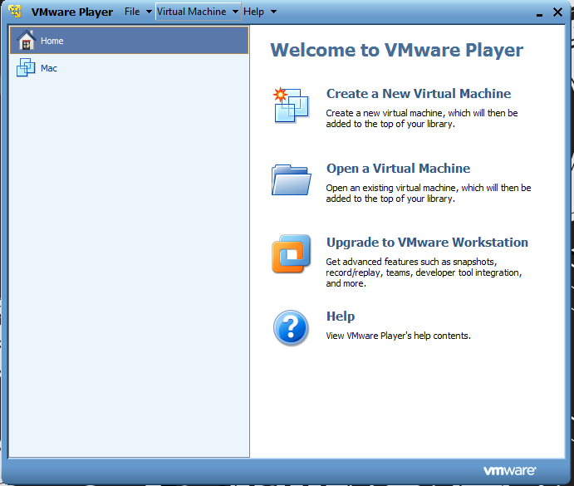Click the VMware Player logo icon in title bar
Viewport: 574px width, 486px height.
pos(15,12)
